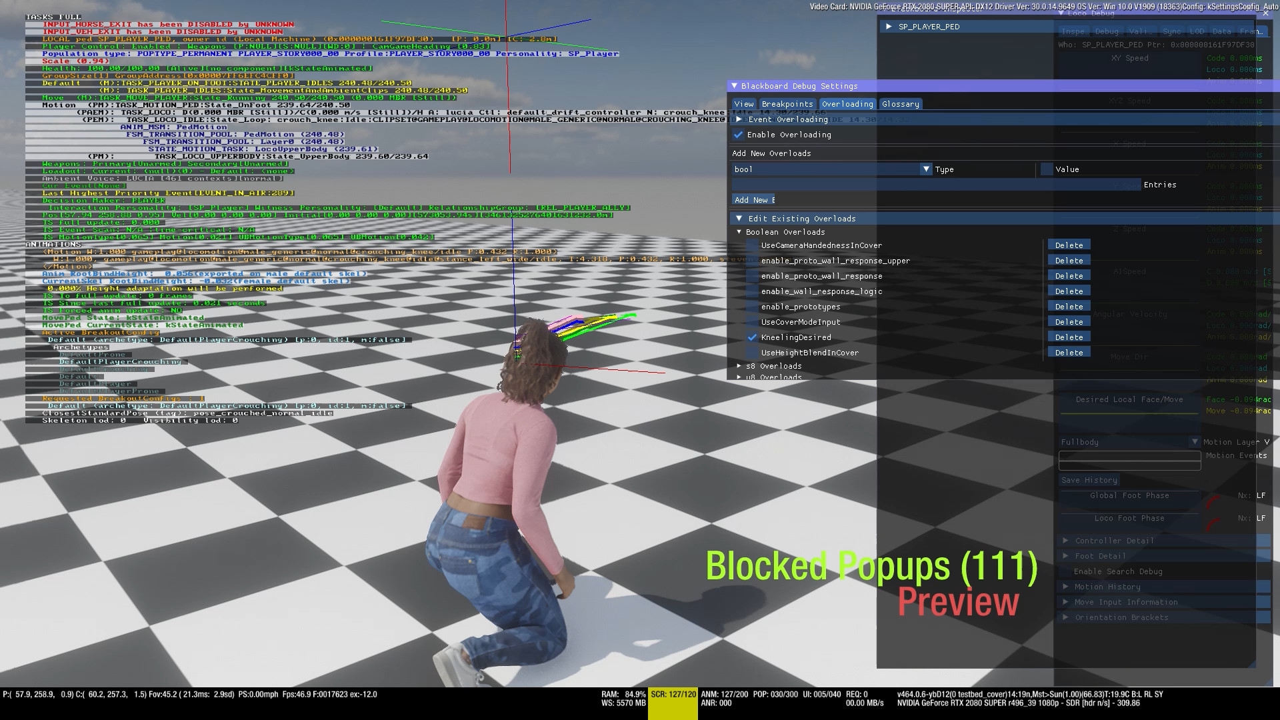1280x720 pixels.
Task: Toggle the enable_proto_wall_response_upper checkbox
Action: point(753,261)
